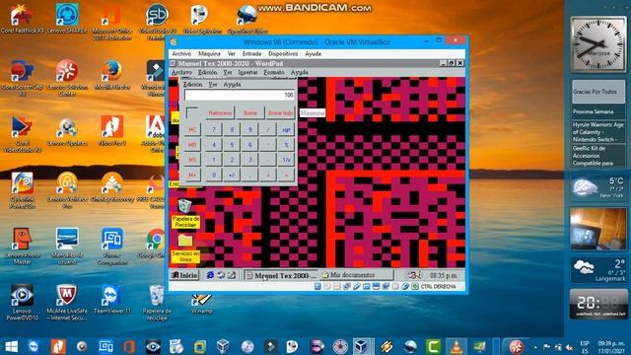Click digital clock gadget showing 20

point(598,304)
